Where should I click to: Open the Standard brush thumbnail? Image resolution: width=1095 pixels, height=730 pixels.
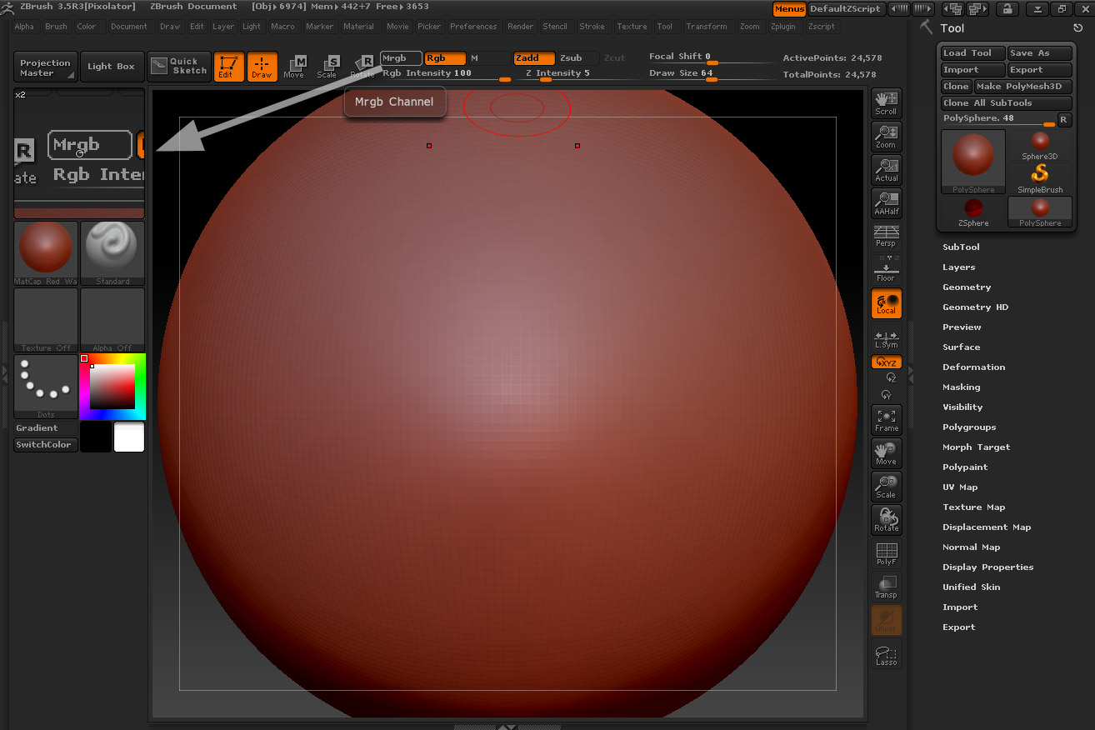(x=112, y=253)
